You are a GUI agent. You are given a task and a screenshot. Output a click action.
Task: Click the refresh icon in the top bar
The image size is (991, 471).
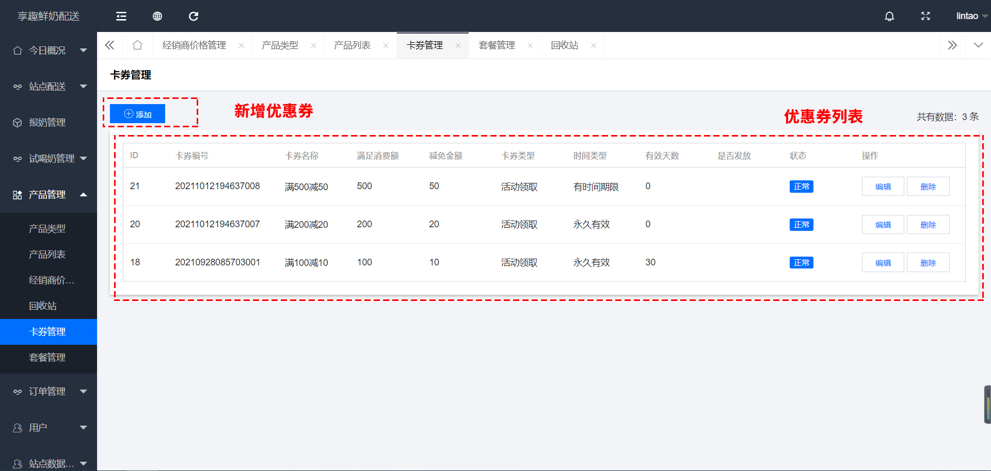[x=194, y=16]
